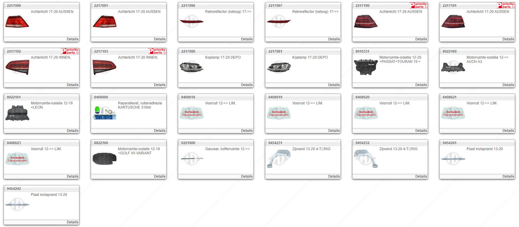
Task: Select the priority parts logo on item 2217192
Action: click(x=70, y=51)
